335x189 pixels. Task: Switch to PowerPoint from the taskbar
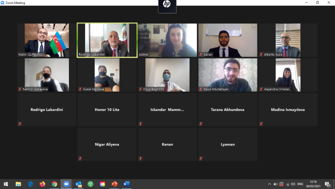114,184
